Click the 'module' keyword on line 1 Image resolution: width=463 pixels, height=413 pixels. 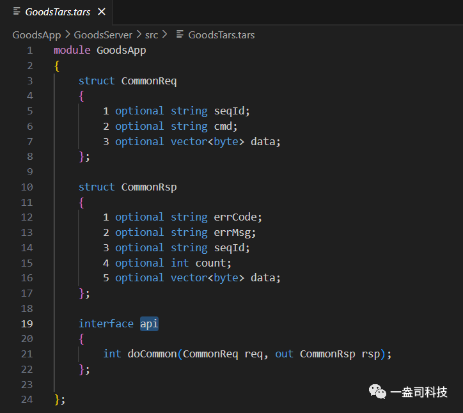(x=72, y=50)
